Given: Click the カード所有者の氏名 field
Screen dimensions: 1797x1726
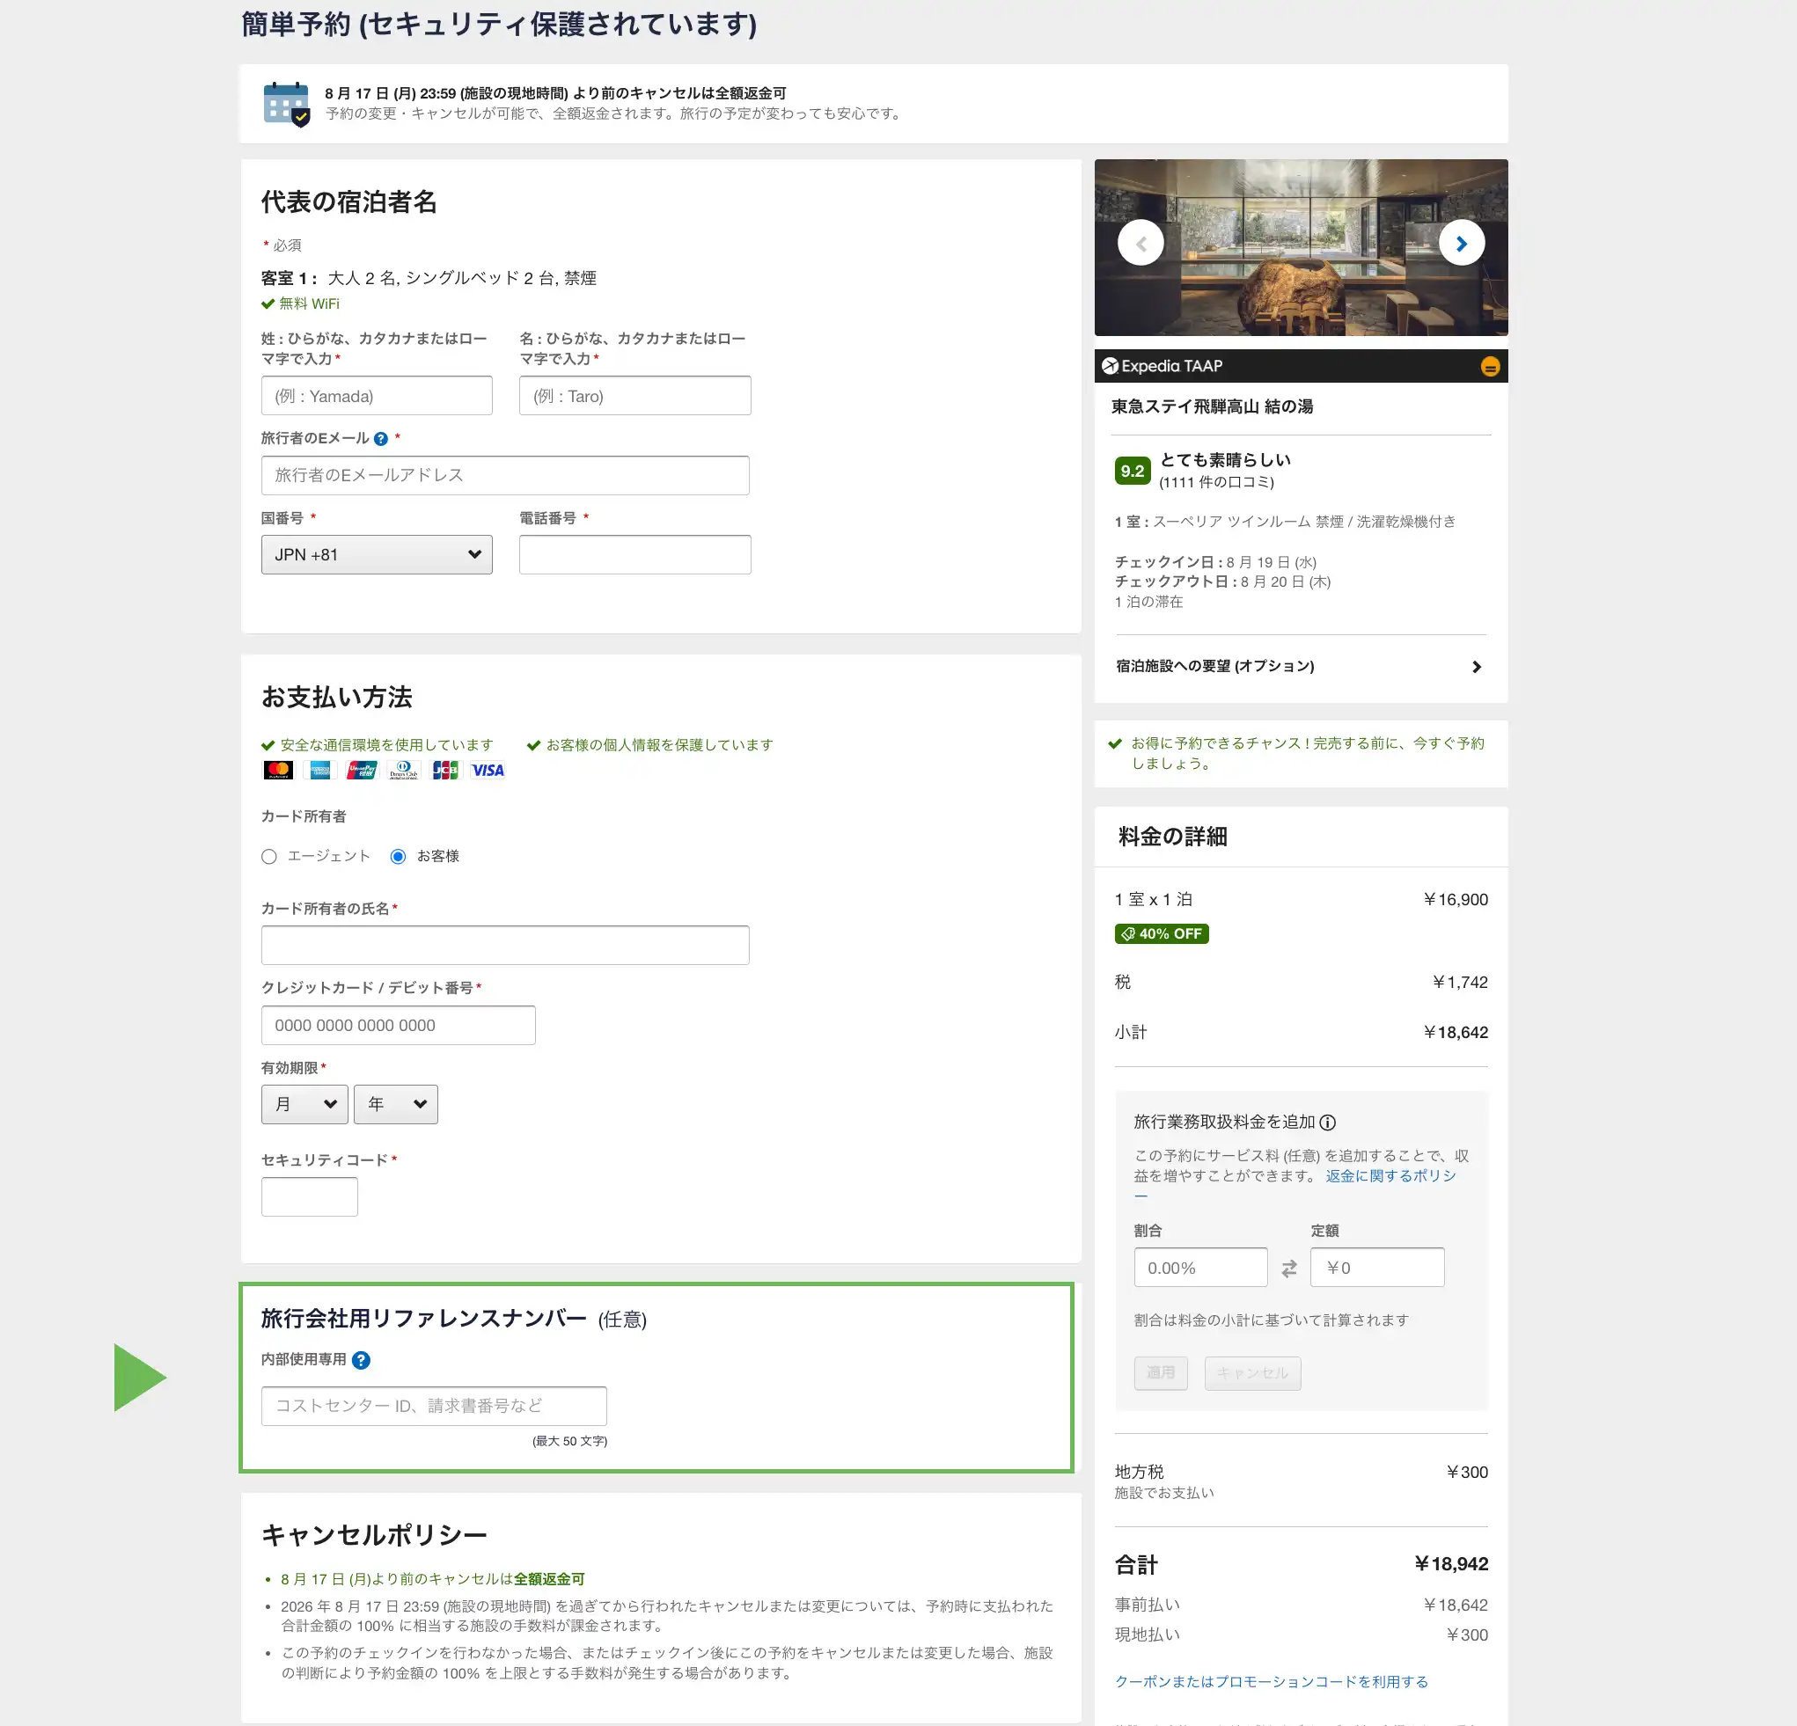Looking at the screenshot, I should pos(505,945).
